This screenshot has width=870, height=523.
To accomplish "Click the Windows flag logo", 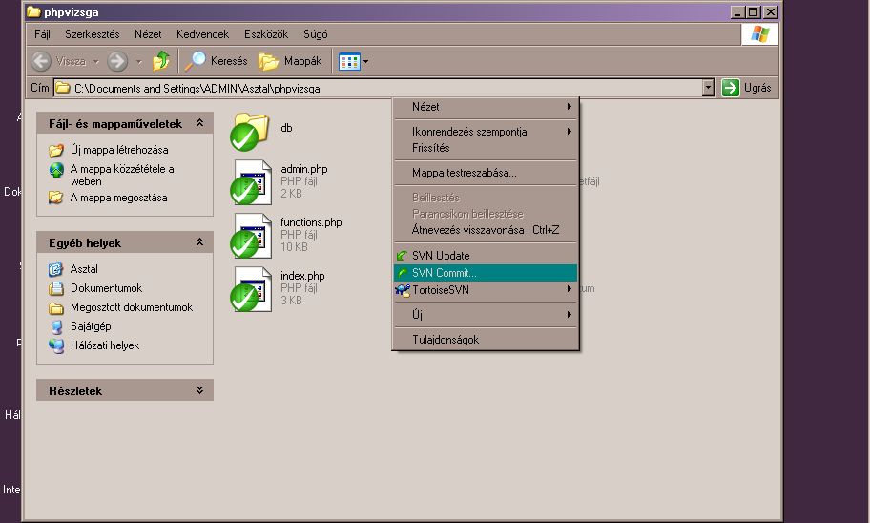I will 760,34.
